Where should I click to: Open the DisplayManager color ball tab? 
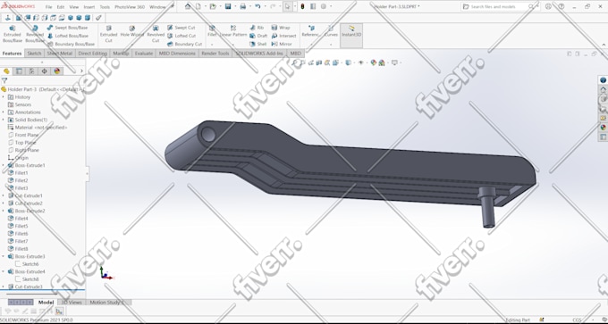57,71
